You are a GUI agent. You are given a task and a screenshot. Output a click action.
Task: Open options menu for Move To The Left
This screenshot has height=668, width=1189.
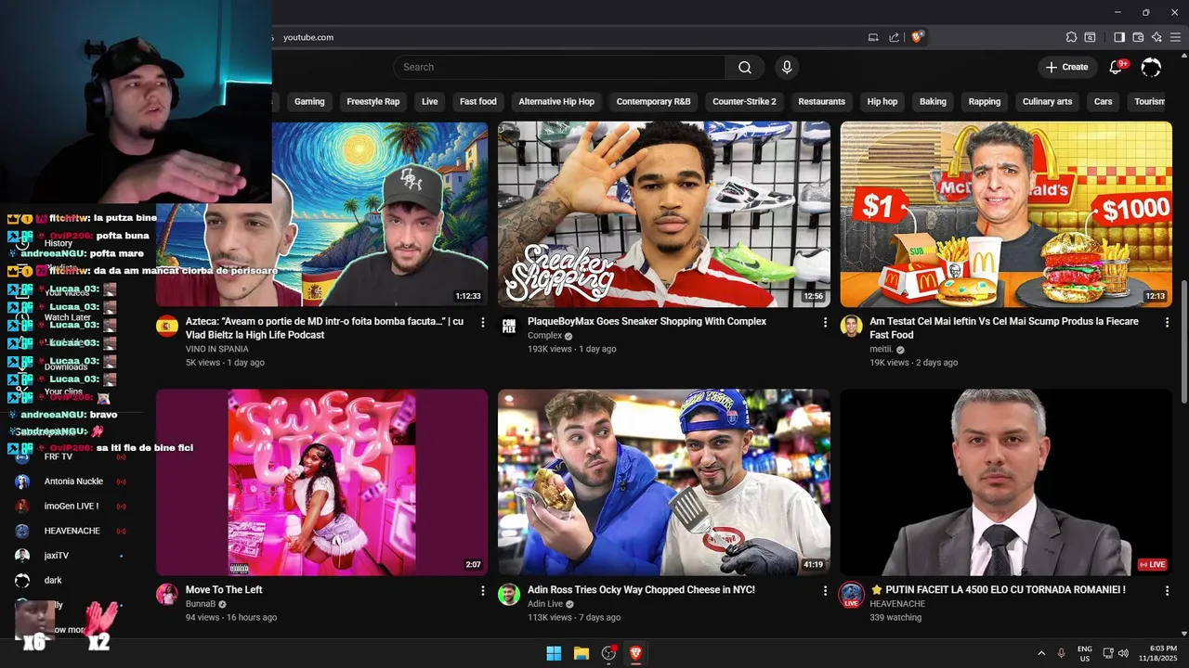482,590
